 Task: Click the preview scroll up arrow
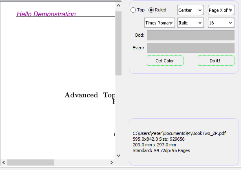[x=118, y=6]
